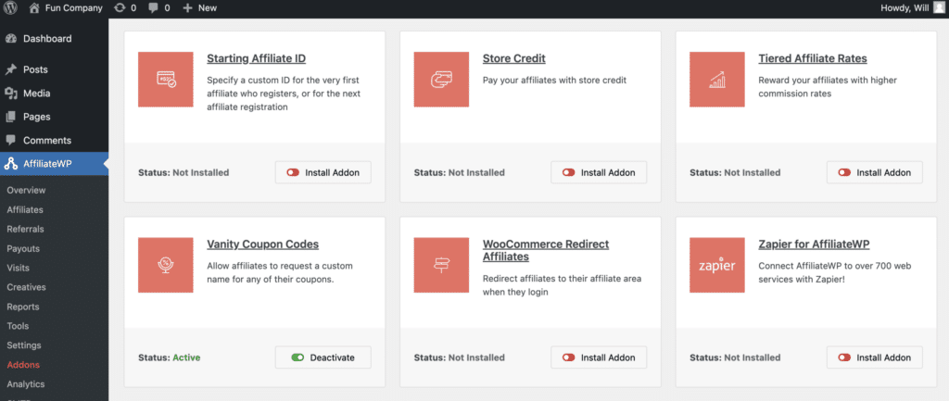The height and width of the screenshot is (401, 949).
Task: Click the updates circular arrows icon
Action: (120, 7)
